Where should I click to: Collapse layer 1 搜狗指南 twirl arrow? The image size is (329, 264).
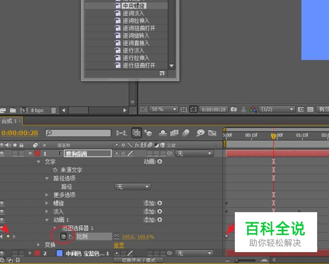30,154
